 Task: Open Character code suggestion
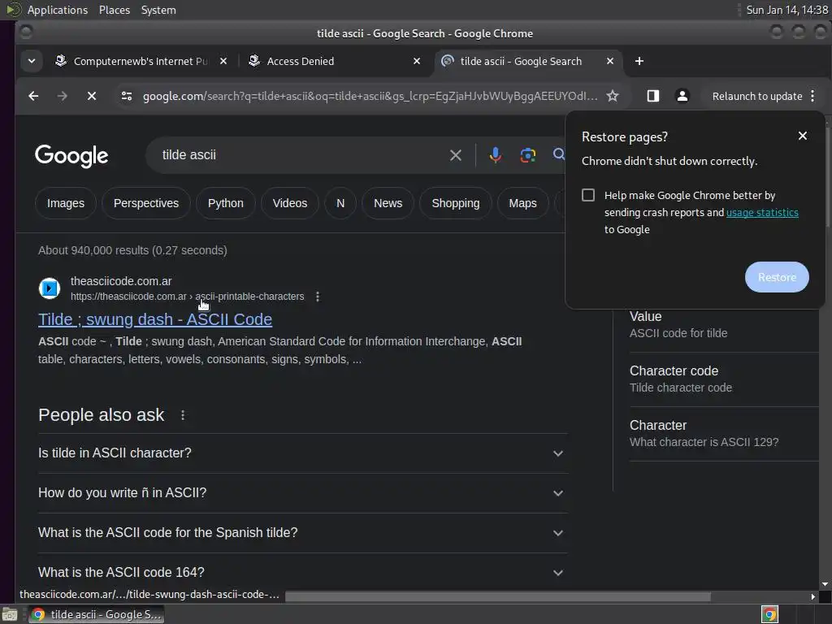click(724, 379)
